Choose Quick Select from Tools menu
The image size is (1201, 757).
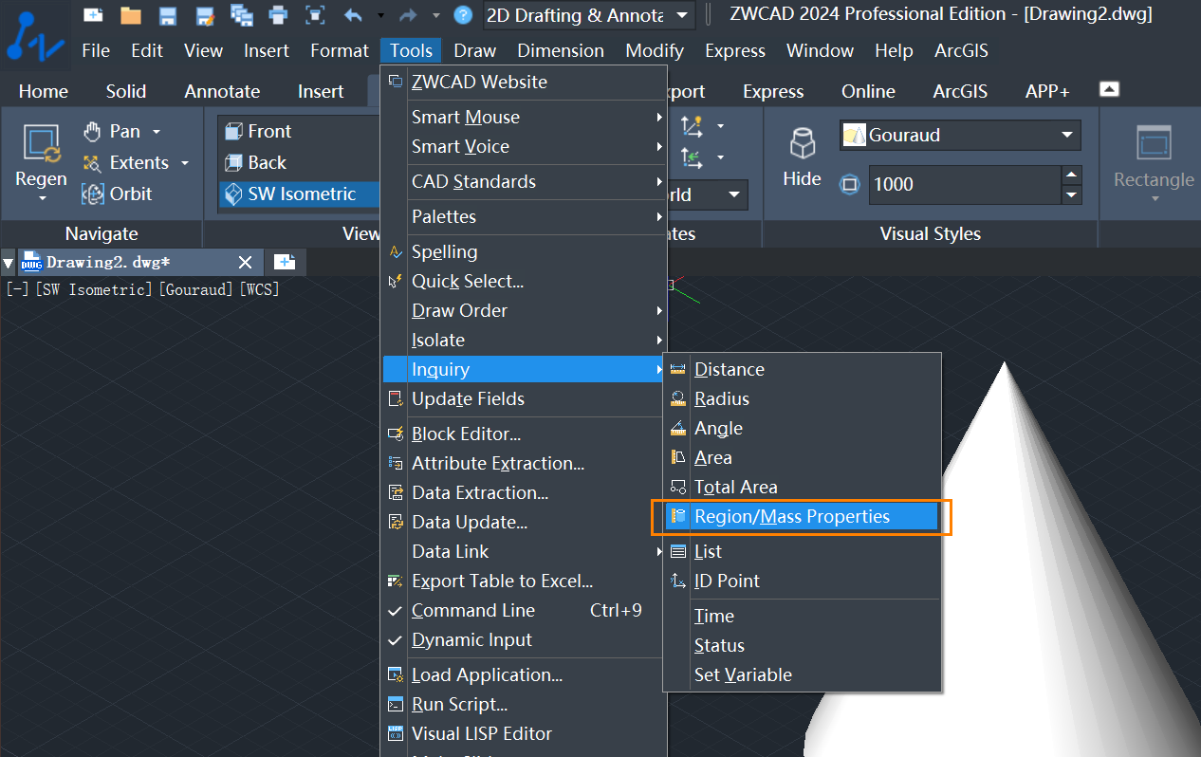(523, 282)
